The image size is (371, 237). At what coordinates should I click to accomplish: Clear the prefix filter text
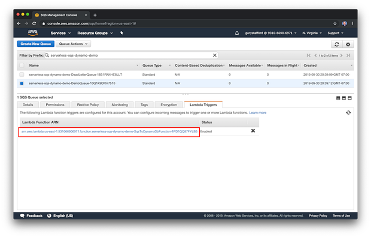click(215, 56)
